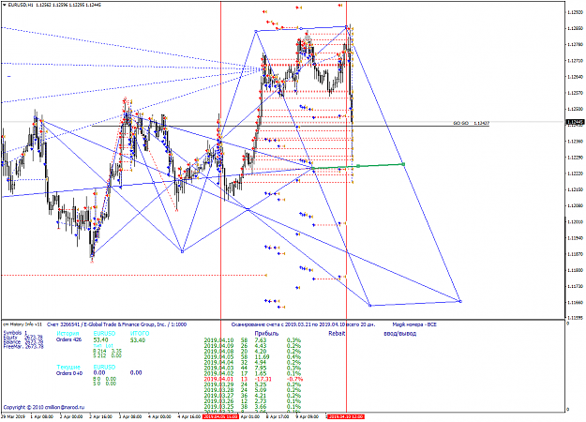Click the 'ИТОГО' column heading
This screenshot has width=586, height=422.
[140, 334]
